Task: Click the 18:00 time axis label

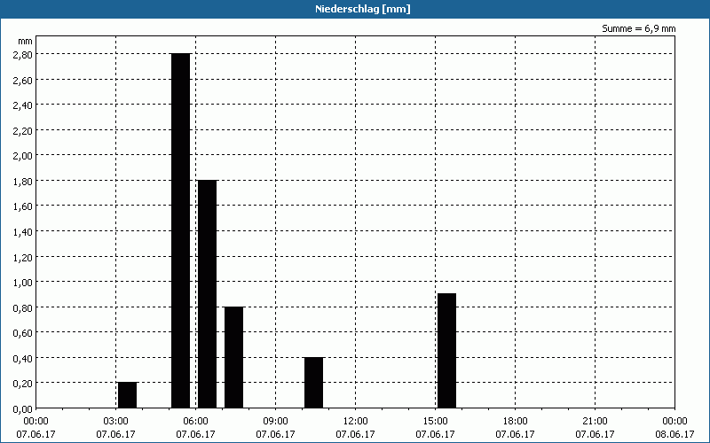Action: coord(516,422)
